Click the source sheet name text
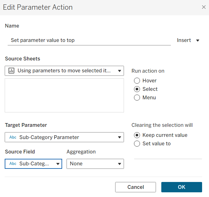Image resolution: width=209 pixels, height=197 pixels. [x=64, y=71]
